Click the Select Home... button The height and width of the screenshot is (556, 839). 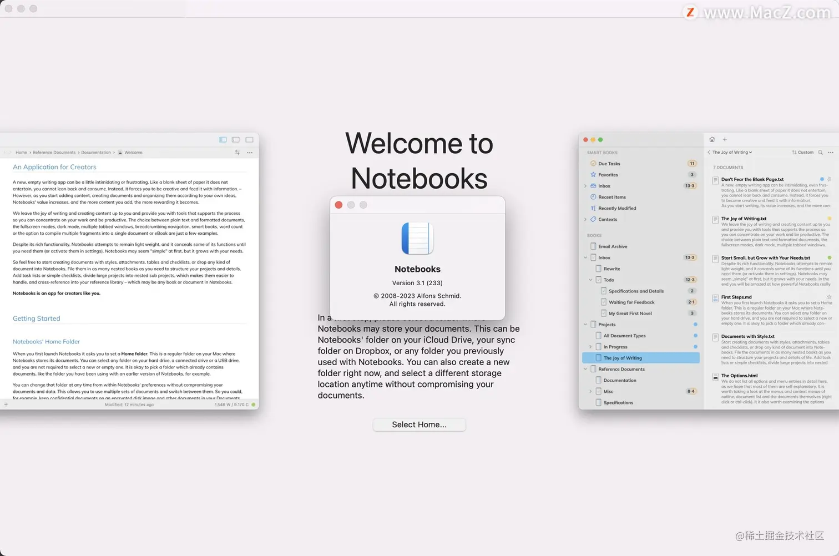(419, 424)
